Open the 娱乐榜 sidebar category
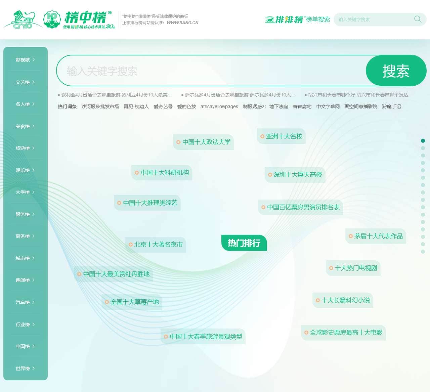The image size is (430, 392). (x=26, y=170)
